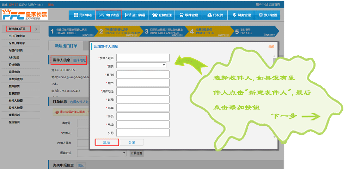The width and height of the screenshot is (349, 169).
Task: Open 在线留言 in the sidebar
Action: tap(14, 122)
